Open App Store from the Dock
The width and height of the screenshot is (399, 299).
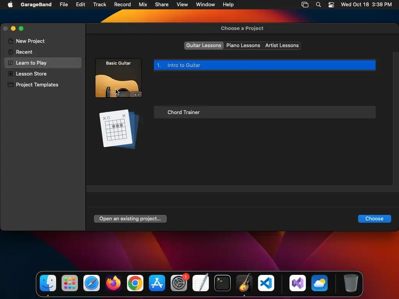coord(157,283)
